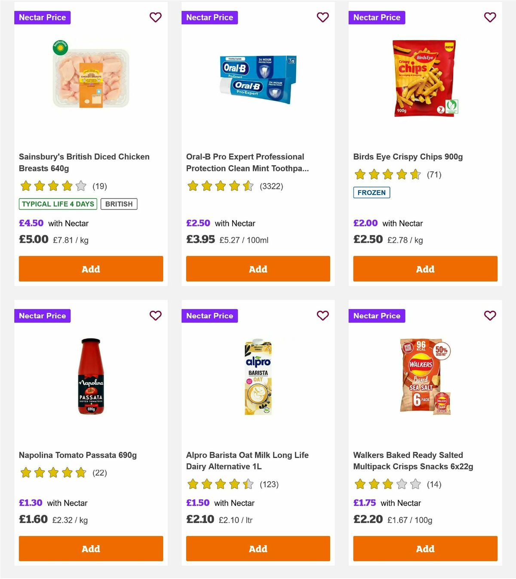The height and width of the screenshot is (579, 516).
Task: Select the star rating on Birds Eye Chips
Action: click(386, 175)
